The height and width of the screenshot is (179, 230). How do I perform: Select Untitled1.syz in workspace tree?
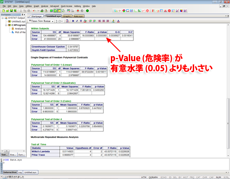pyautogui.click(x=18, y=22)
